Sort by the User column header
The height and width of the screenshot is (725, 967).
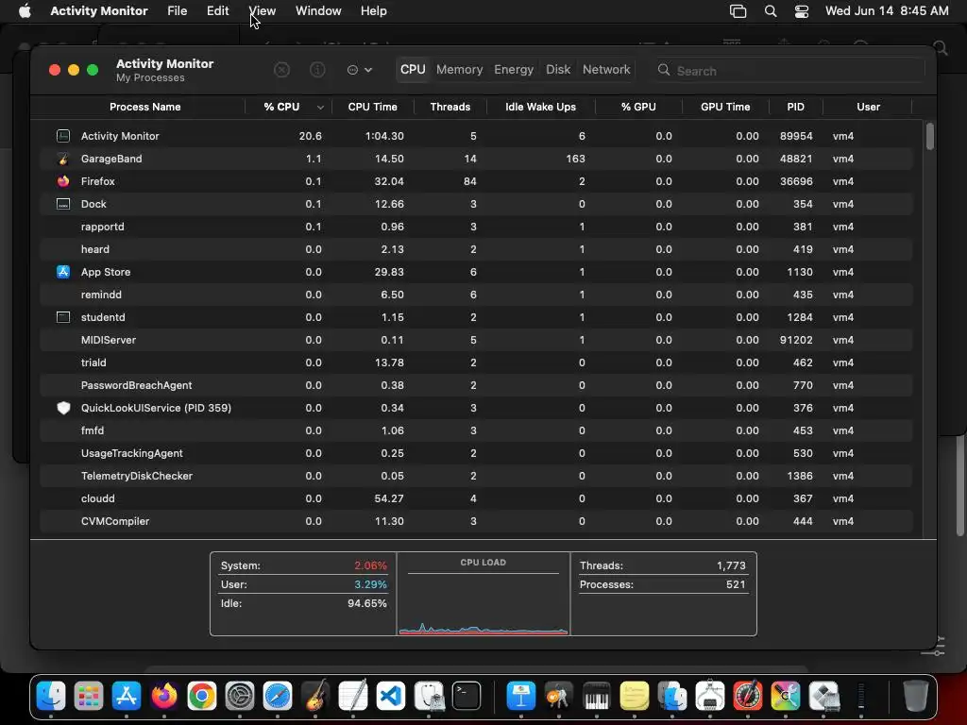point(868,107)
